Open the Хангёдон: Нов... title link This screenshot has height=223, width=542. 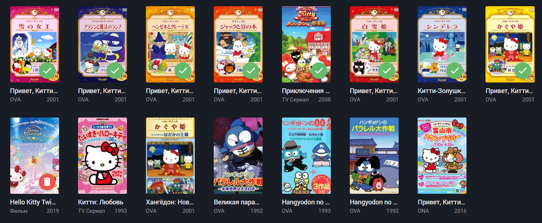[x=170, y=202]
